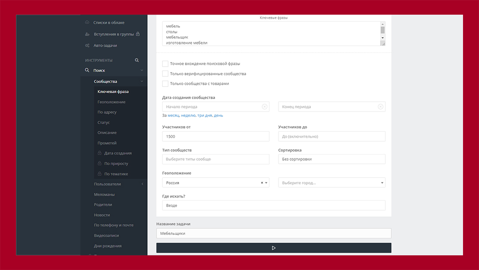Viewport: 479px width, 270px height.
Task: Click the gears icon beside Авто-задачи
Action: tap(87, 45)
